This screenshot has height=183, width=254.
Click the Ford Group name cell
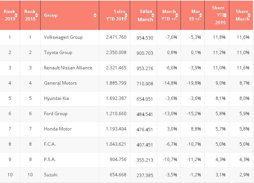pos(56,114)
